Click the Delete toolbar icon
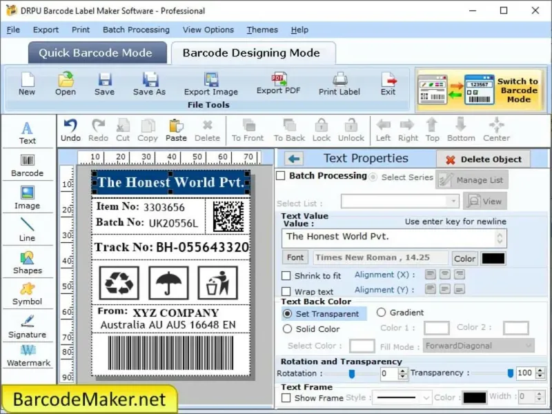 (208, 130)
